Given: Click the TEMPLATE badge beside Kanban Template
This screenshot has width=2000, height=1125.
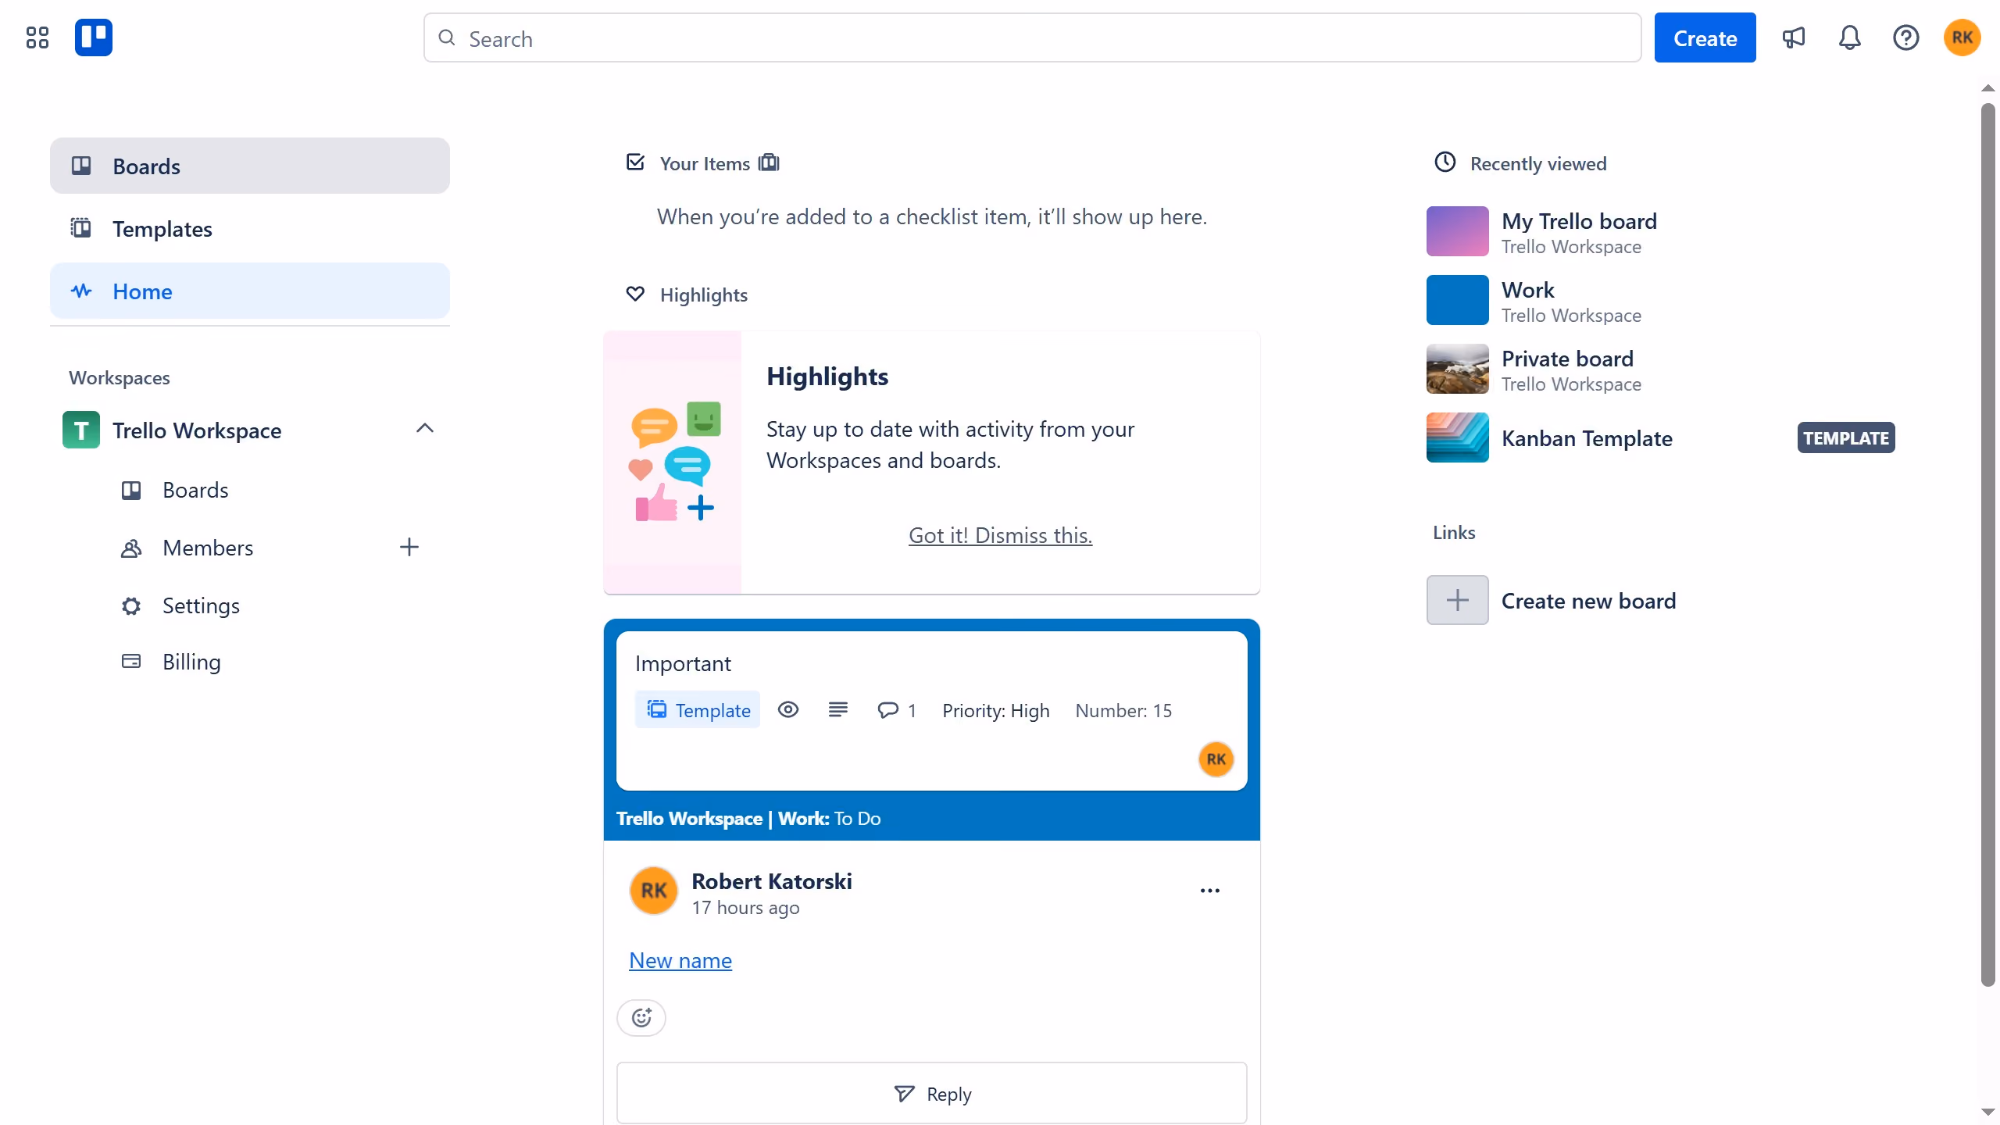Looking at the screenshot, I should tap(1845, 437).
